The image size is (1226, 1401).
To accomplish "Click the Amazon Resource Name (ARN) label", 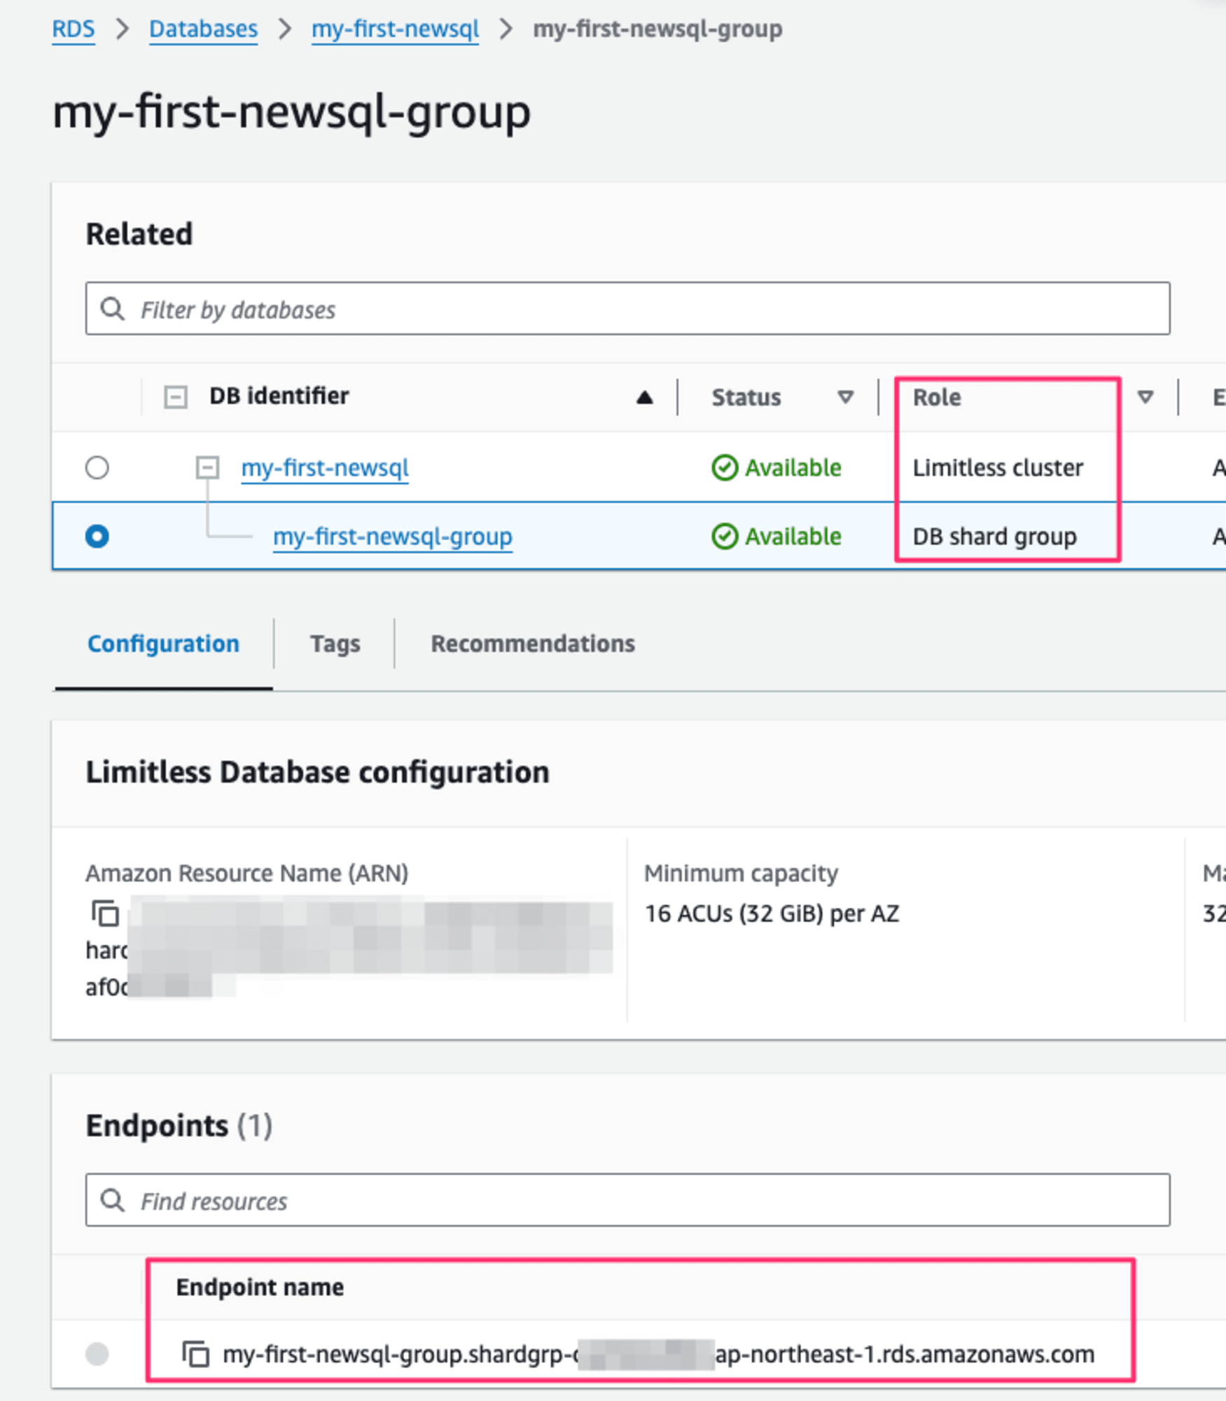I will 246,873.
